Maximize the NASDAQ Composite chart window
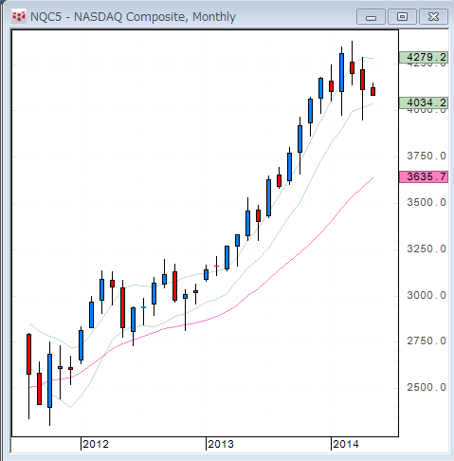Image resolution: width=454 pixels, height=461 pixels. coord(402,17)
